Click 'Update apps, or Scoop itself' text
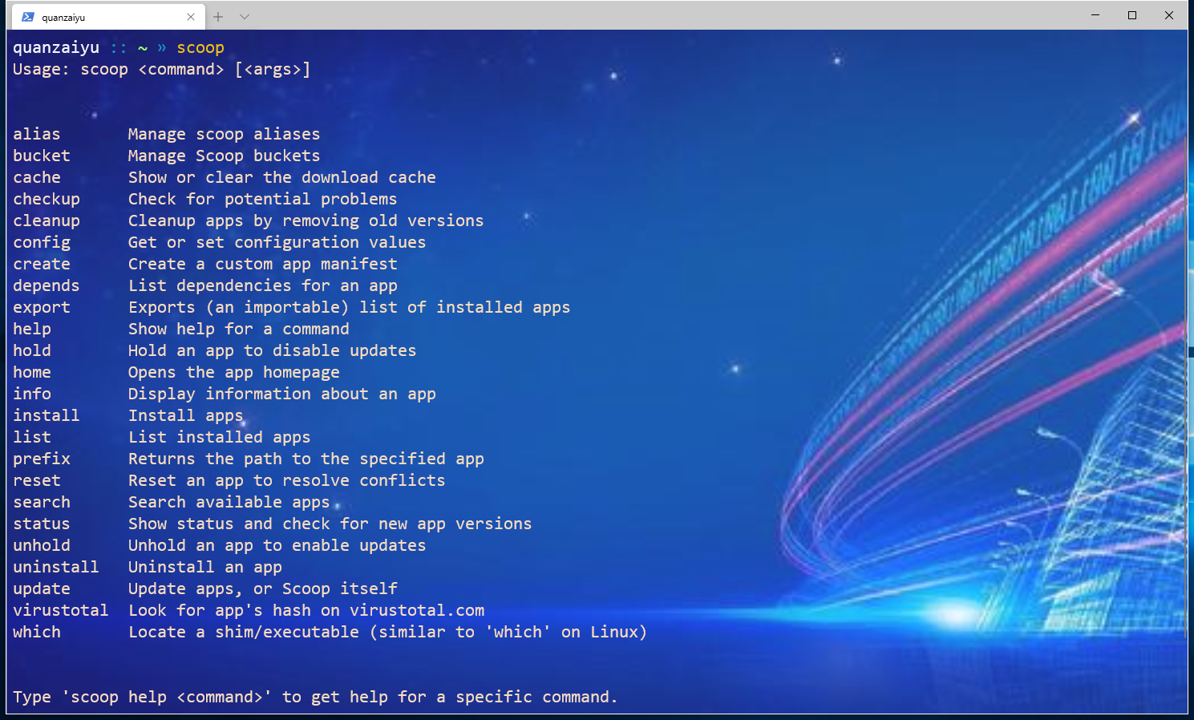The width and height of the screenshot is (1194, 720). [x=263, y=589]
